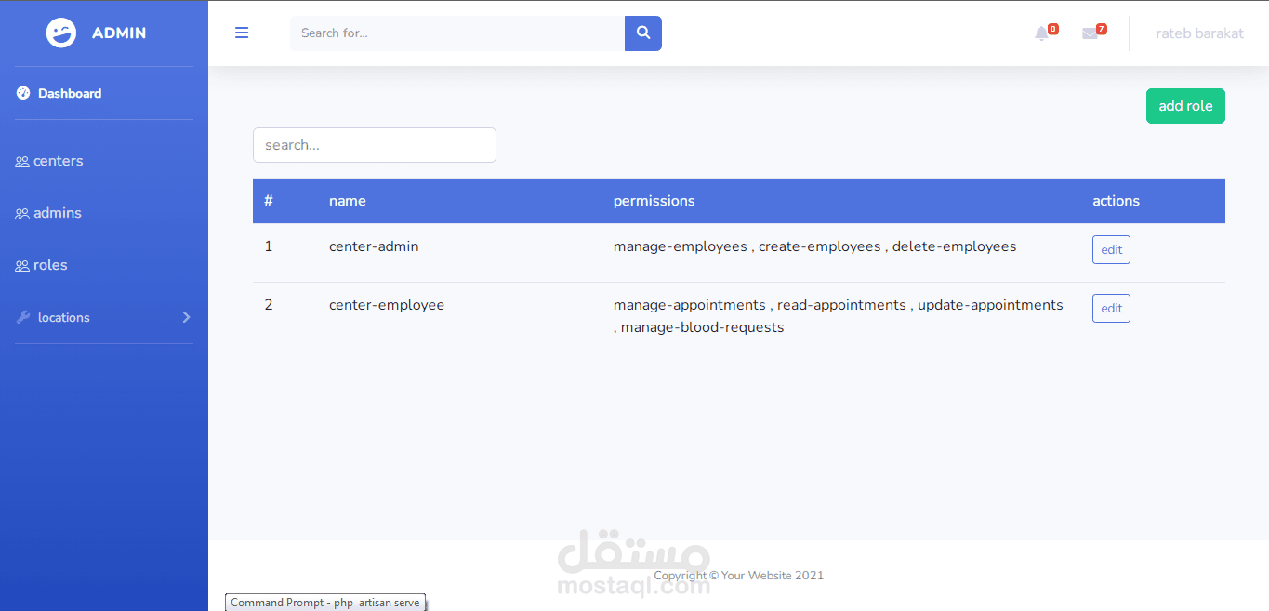Edit the center-admin role
The image size is (1269, 611).
click(x=1111, y=249)
